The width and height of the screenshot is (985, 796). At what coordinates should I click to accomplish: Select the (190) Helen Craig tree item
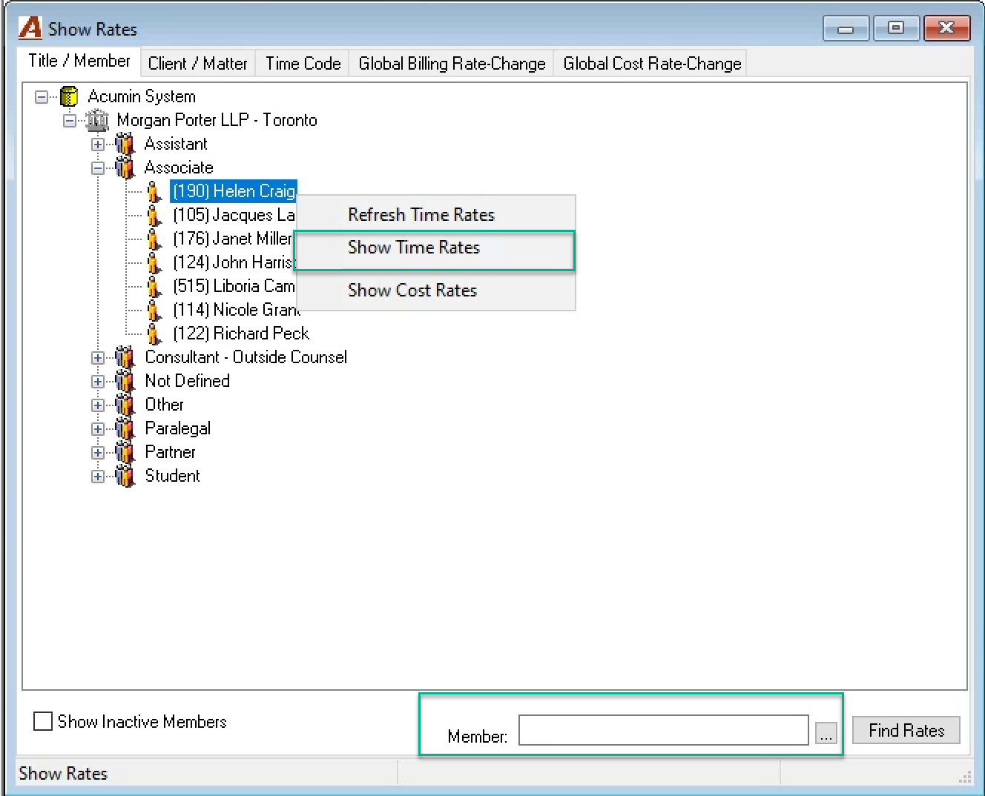point(234,192)
